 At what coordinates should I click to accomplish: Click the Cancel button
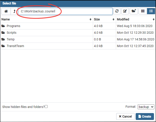coord(126,117)
